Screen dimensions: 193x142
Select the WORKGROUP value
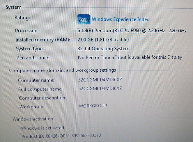(x=93, y=106)
